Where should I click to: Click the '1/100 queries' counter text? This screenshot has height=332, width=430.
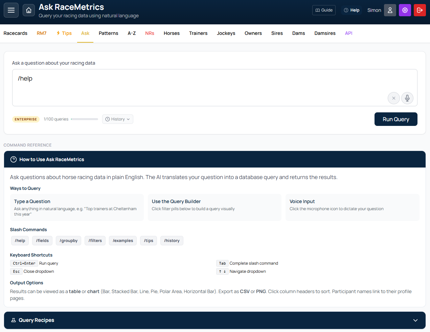56,119
